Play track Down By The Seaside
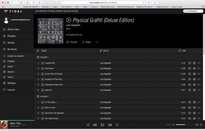The width and height of the screenshot is (205, 131). (42, 113)
